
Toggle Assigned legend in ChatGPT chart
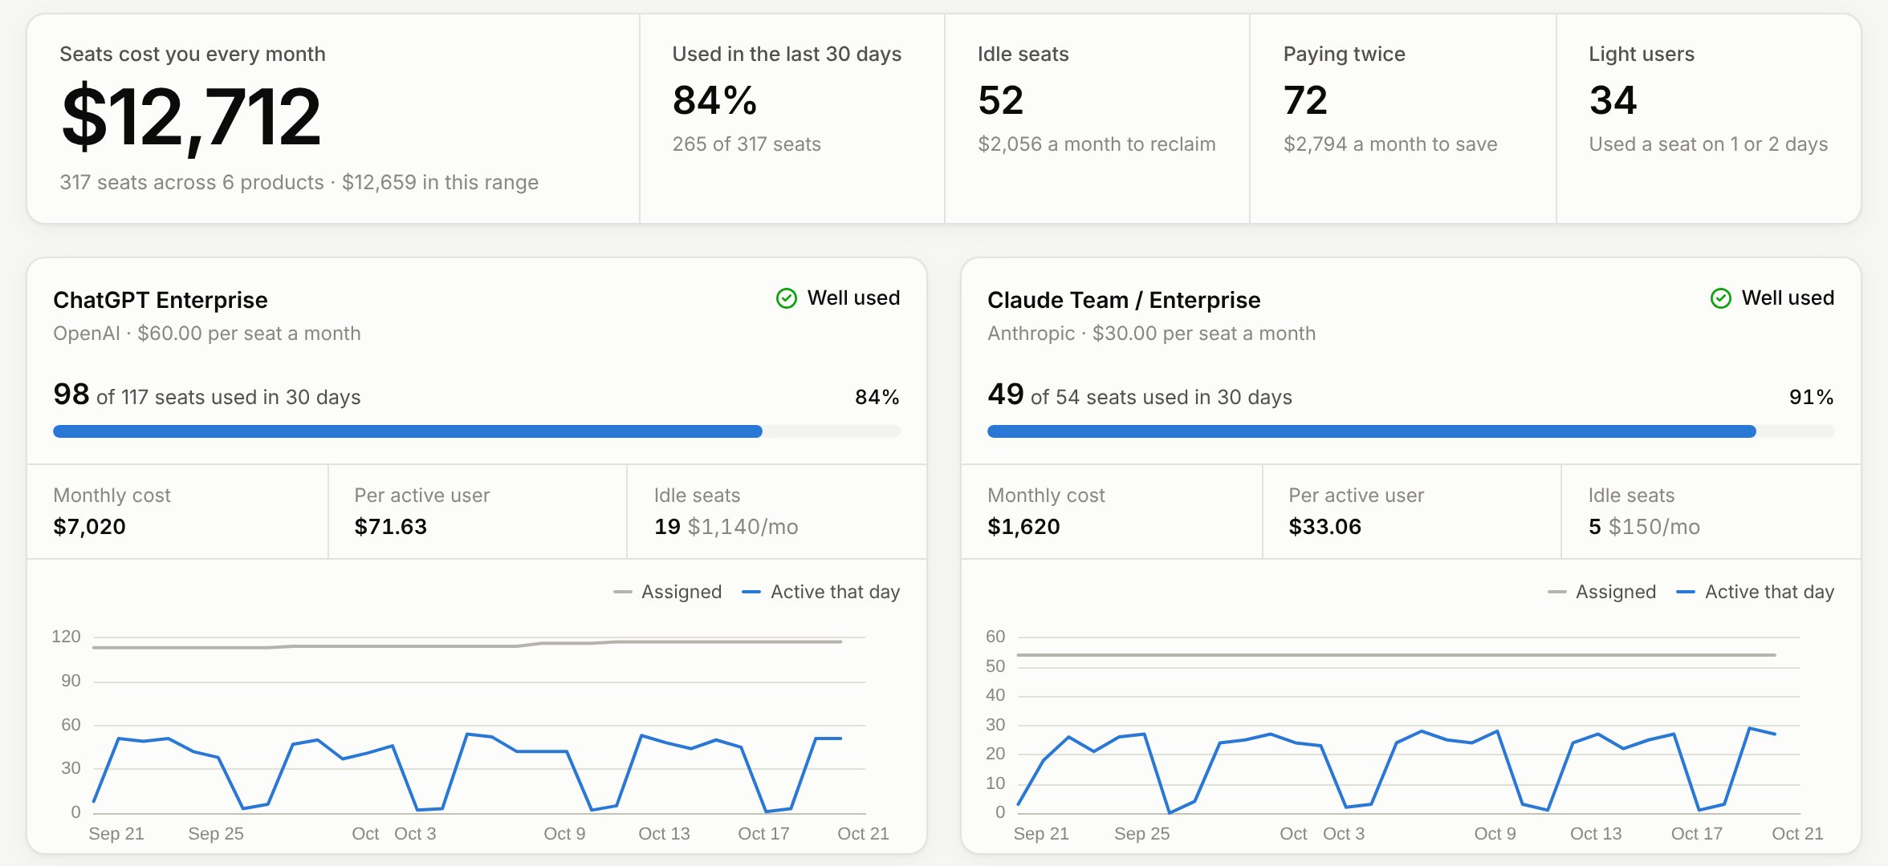click(668, 592)
